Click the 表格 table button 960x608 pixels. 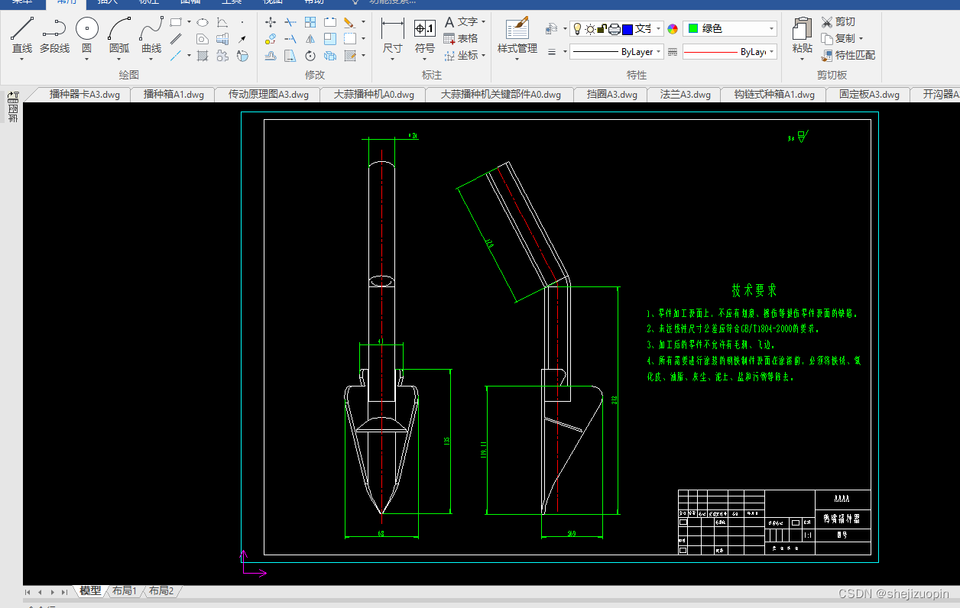point(461,38)
